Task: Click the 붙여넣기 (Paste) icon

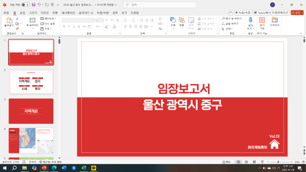Action: pos(9,20)
